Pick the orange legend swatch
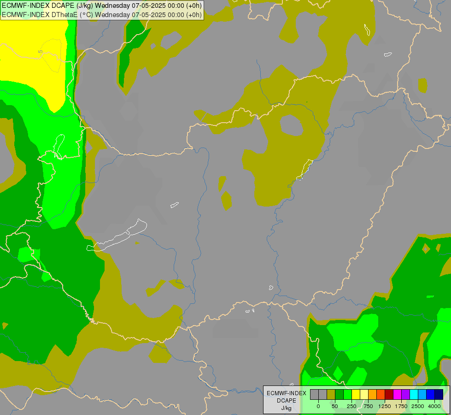This screenshot has height=415, width=451. click(373, 394)
